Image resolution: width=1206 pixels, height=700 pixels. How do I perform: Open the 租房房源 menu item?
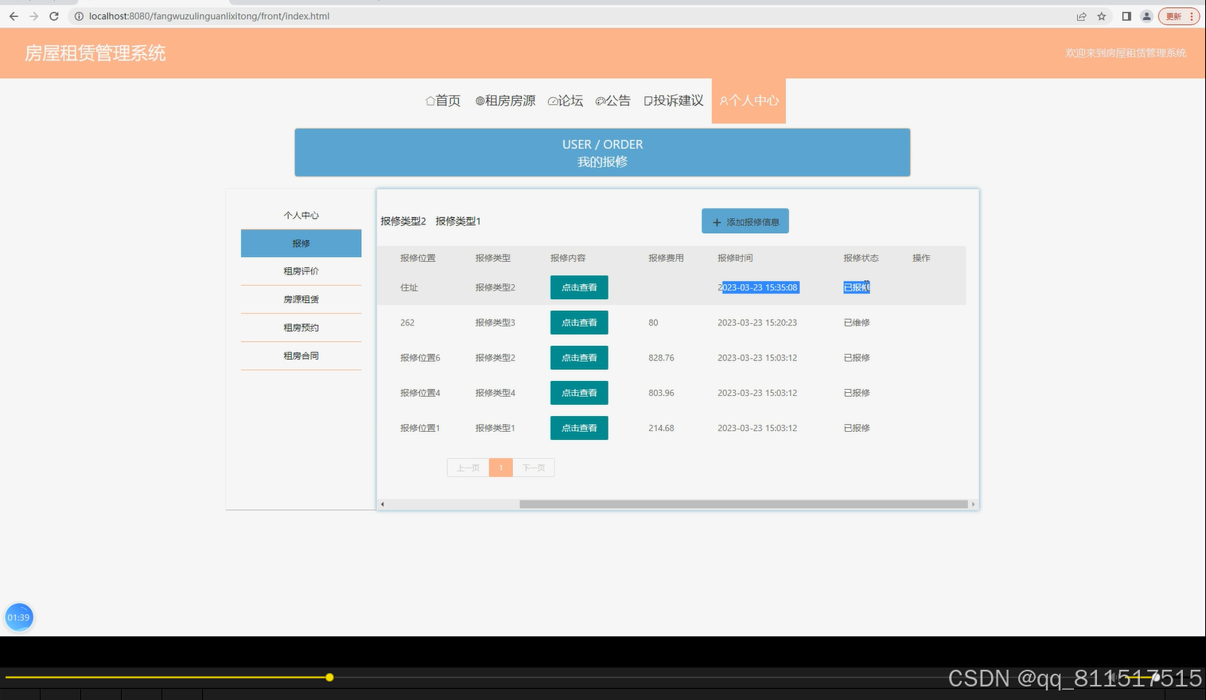(x=505, y=100)
